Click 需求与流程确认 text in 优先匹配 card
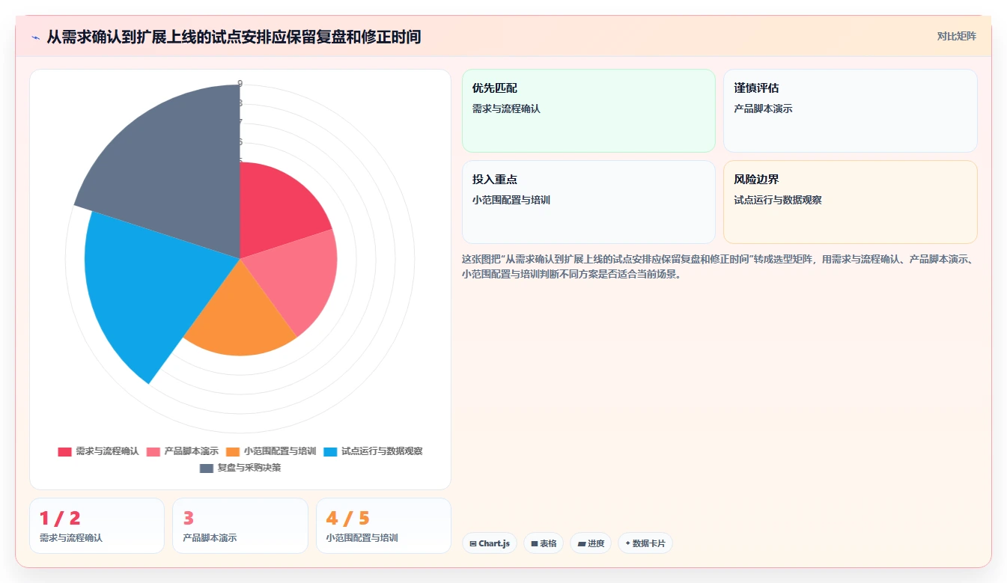 (506, 109)
